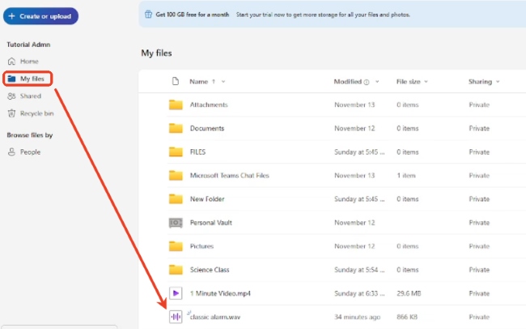526x329 pixels.
Task: Click the Documents folder icon
Action: pyautogui.click(x=176, y=128)
